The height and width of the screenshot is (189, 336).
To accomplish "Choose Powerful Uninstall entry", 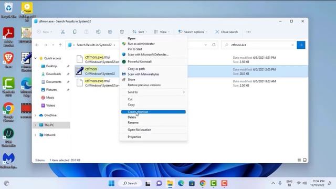I will tap(153, 62).
